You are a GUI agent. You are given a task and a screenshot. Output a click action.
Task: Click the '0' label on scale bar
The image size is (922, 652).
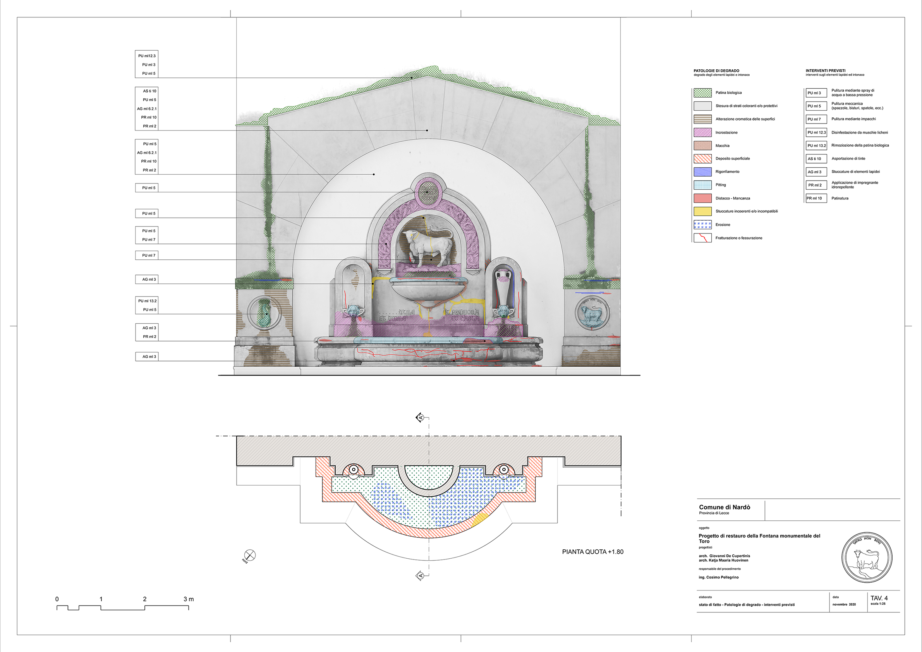57,599
